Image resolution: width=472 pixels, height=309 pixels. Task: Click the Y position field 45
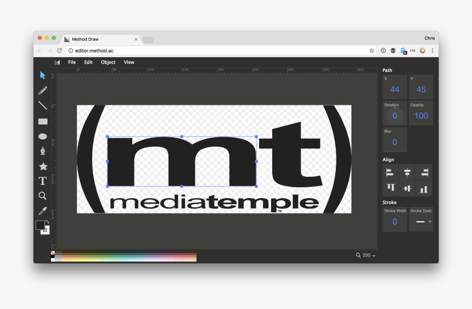click(x=421, y=87)
